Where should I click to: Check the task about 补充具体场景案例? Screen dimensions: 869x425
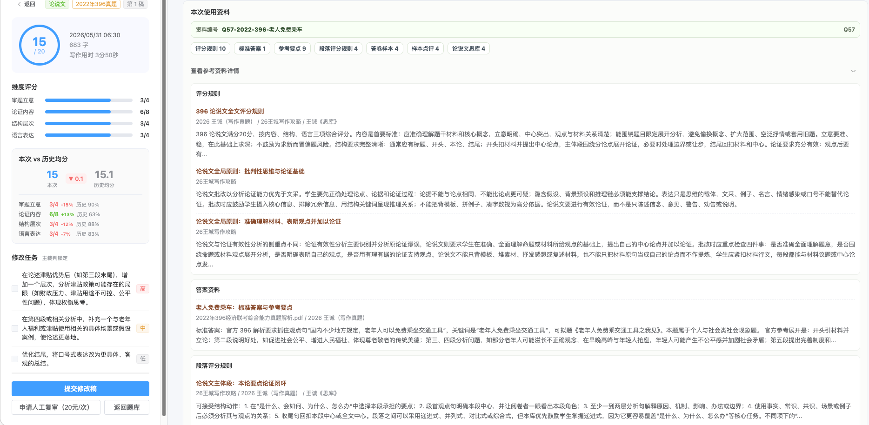(15, 328)
